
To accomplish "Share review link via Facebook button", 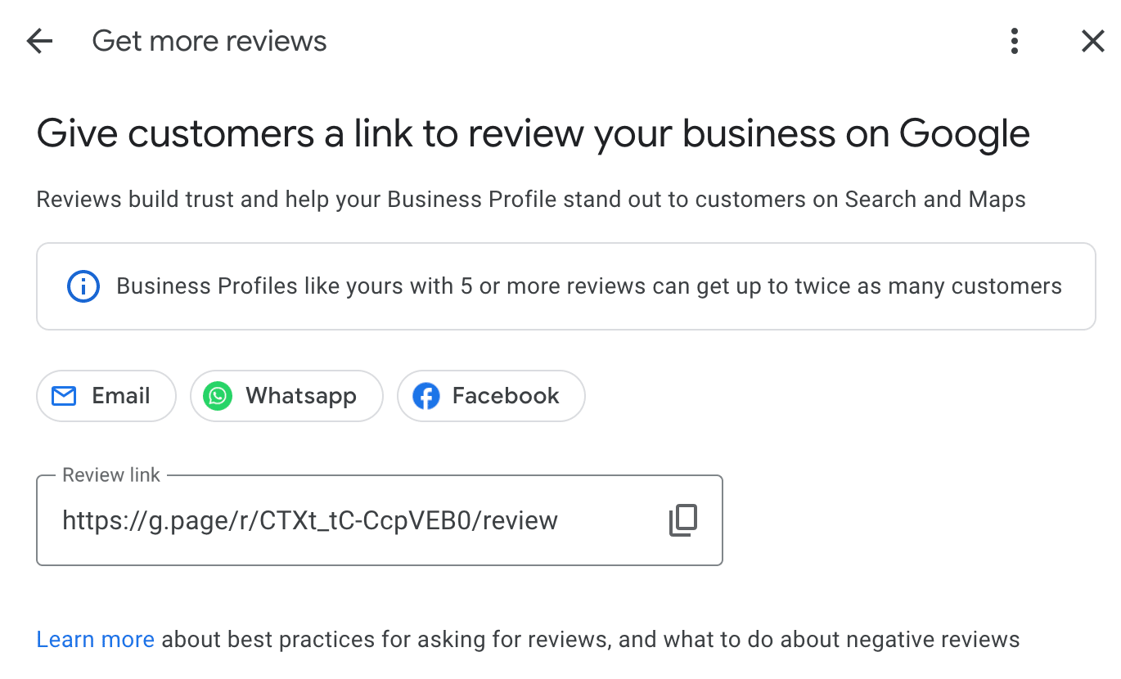I will (491, 396).
